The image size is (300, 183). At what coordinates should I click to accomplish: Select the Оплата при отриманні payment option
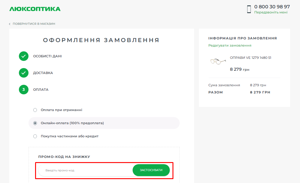pos(35,110)
